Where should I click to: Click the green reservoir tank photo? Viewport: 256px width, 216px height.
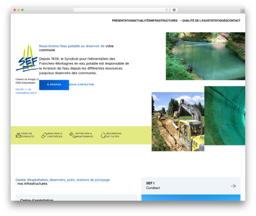[225, 116]
